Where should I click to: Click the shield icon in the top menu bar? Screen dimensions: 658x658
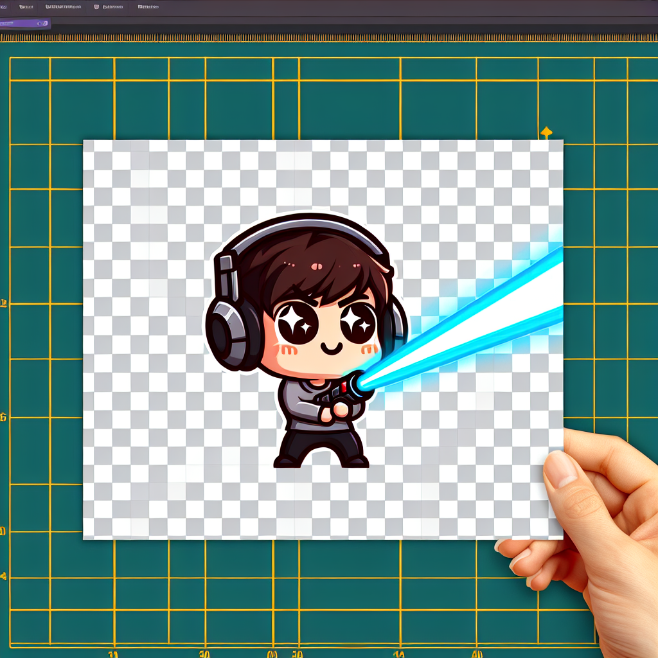[x=97, y=8]
